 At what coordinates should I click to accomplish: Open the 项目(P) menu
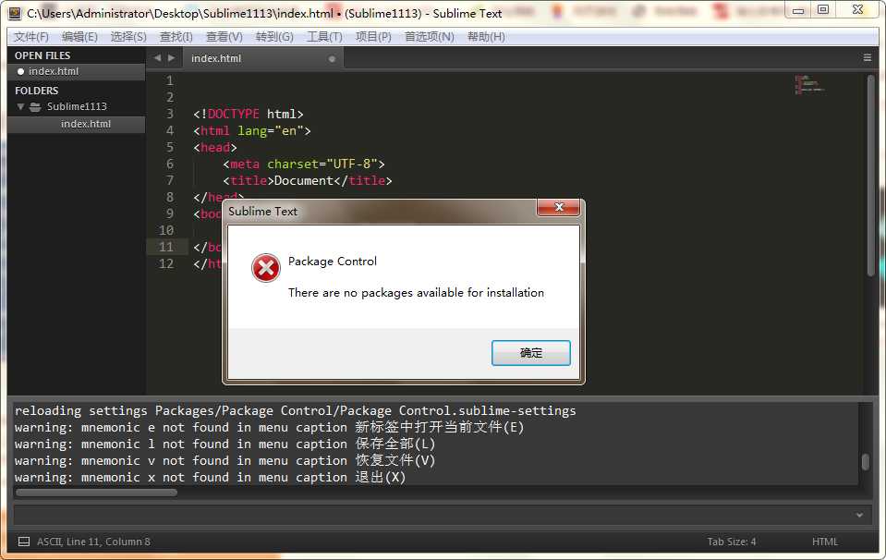pyautogui.click(x=373, y=37)
